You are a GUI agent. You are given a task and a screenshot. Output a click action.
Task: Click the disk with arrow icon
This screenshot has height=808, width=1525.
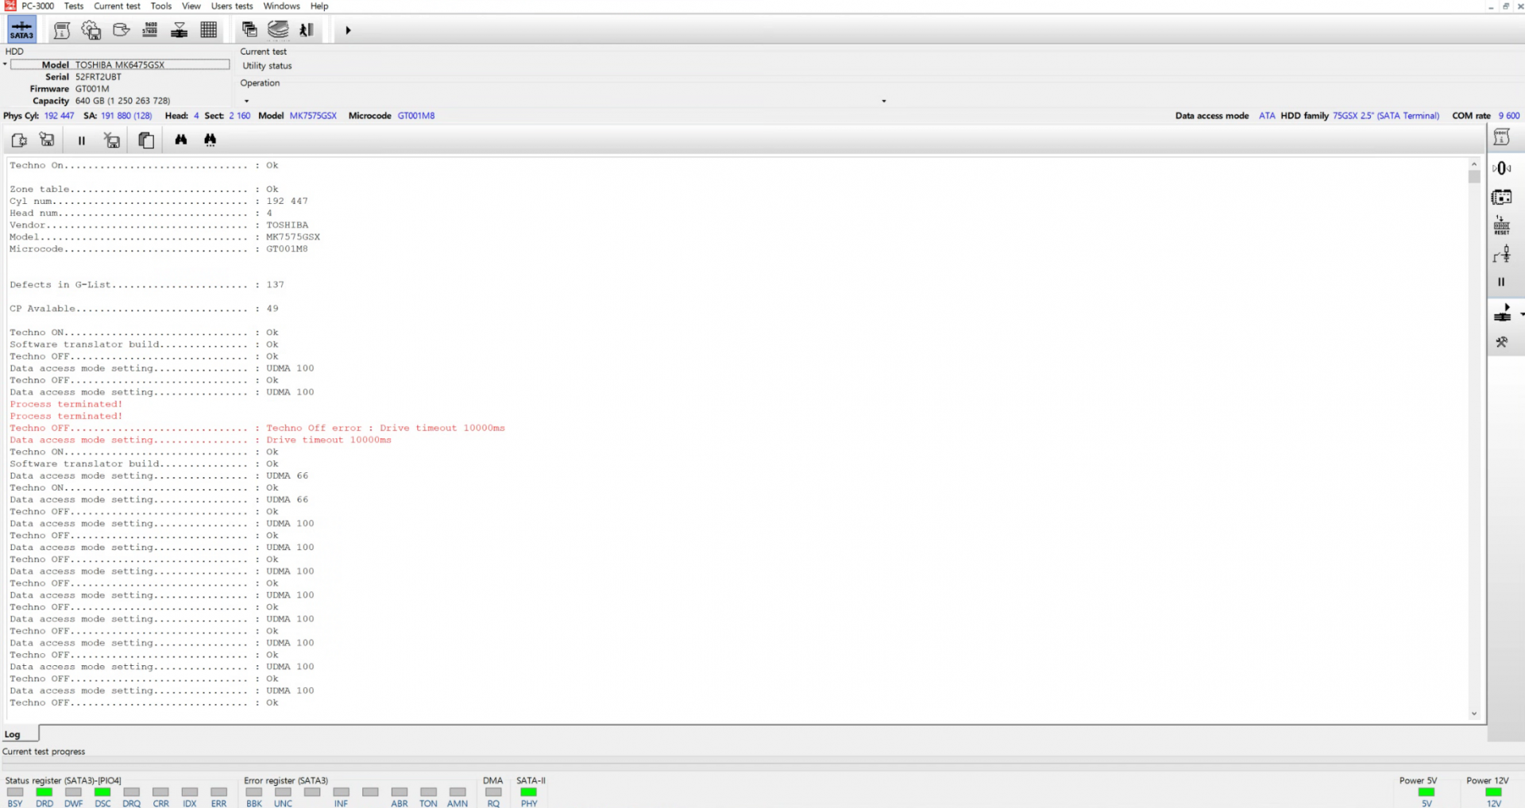(121, 30)
